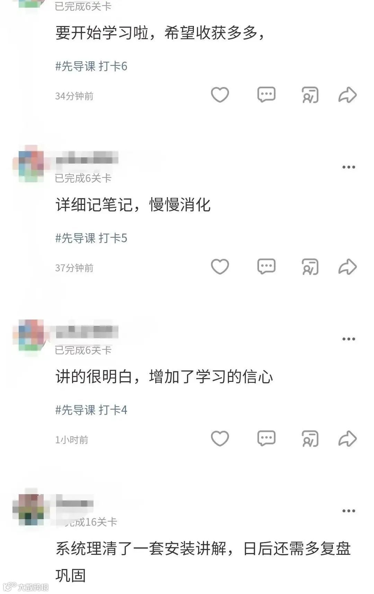Share the 37分钟前 post via arrow
Viewport: 374px width, 594px height.
pos(347,267)
